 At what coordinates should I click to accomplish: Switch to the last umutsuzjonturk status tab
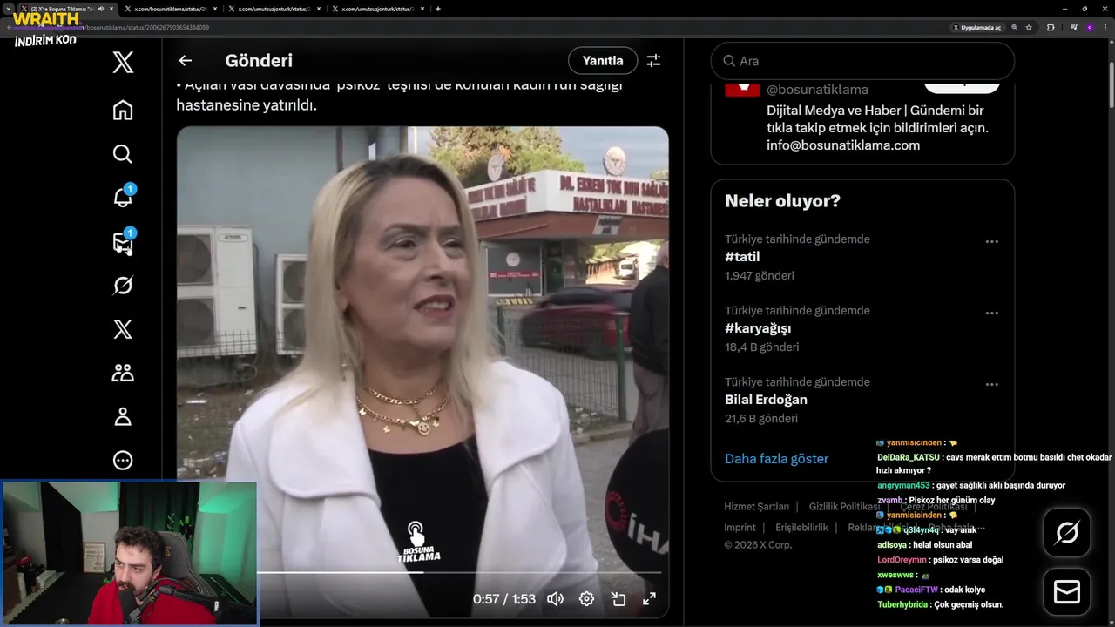[377, 9]
